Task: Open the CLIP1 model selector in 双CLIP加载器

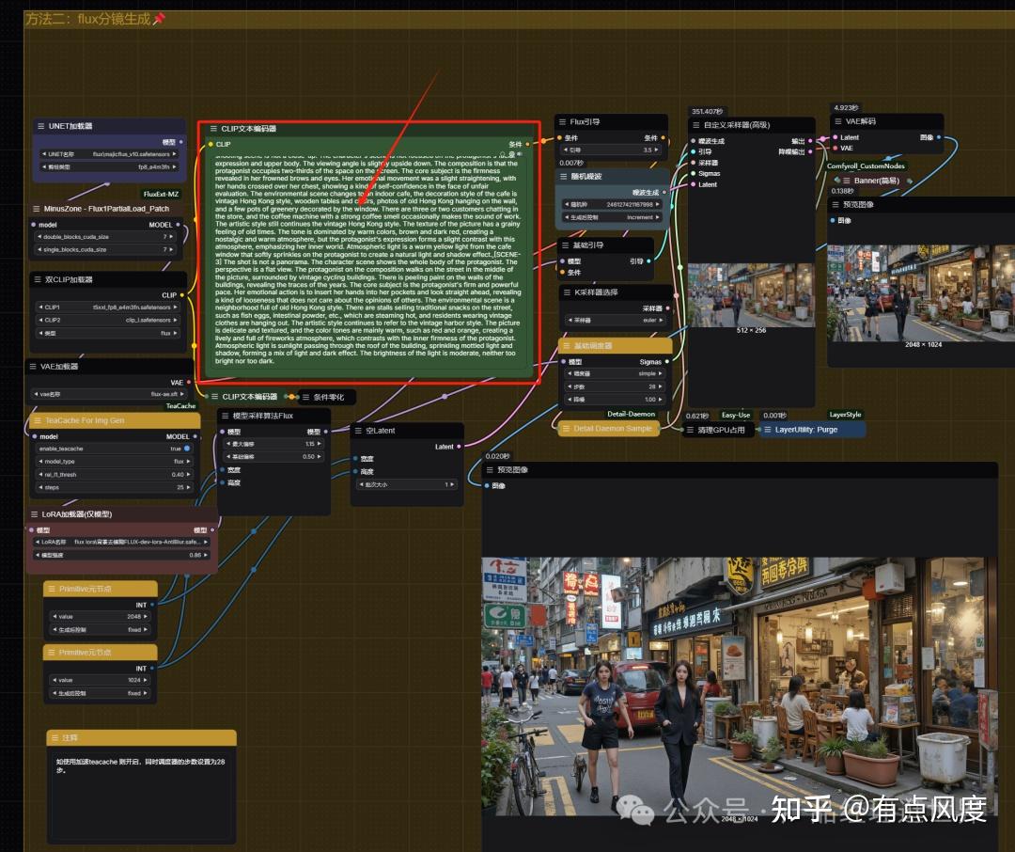Action: pos(110,307)
